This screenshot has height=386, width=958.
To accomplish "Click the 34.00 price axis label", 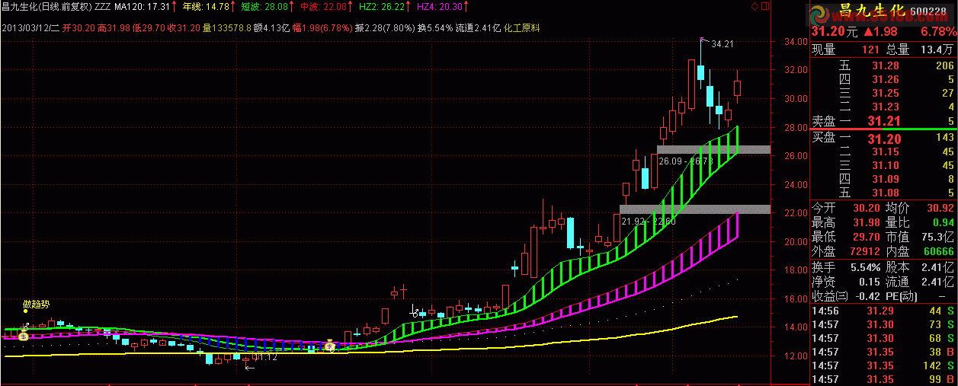I will point(796,42).
